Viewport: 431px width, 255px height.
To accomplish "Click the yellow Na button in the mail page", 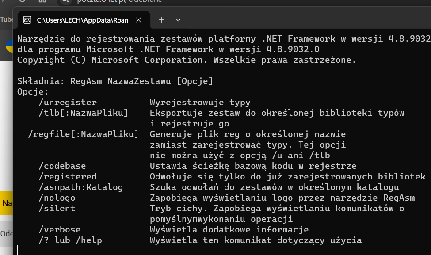I will tap(6, 203).
